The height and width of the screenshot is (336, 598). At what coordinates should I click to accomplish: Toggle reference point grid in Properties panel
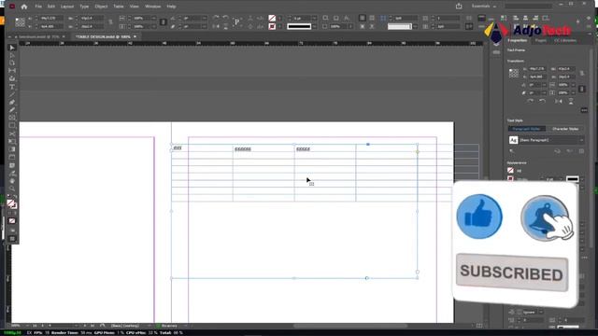(514, 73)
